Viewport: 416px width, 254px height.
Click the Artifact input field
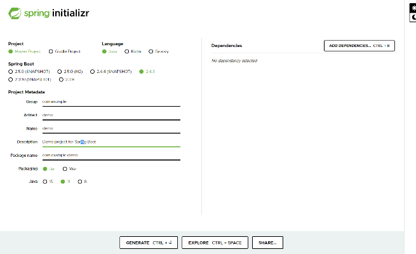[111, 115]
